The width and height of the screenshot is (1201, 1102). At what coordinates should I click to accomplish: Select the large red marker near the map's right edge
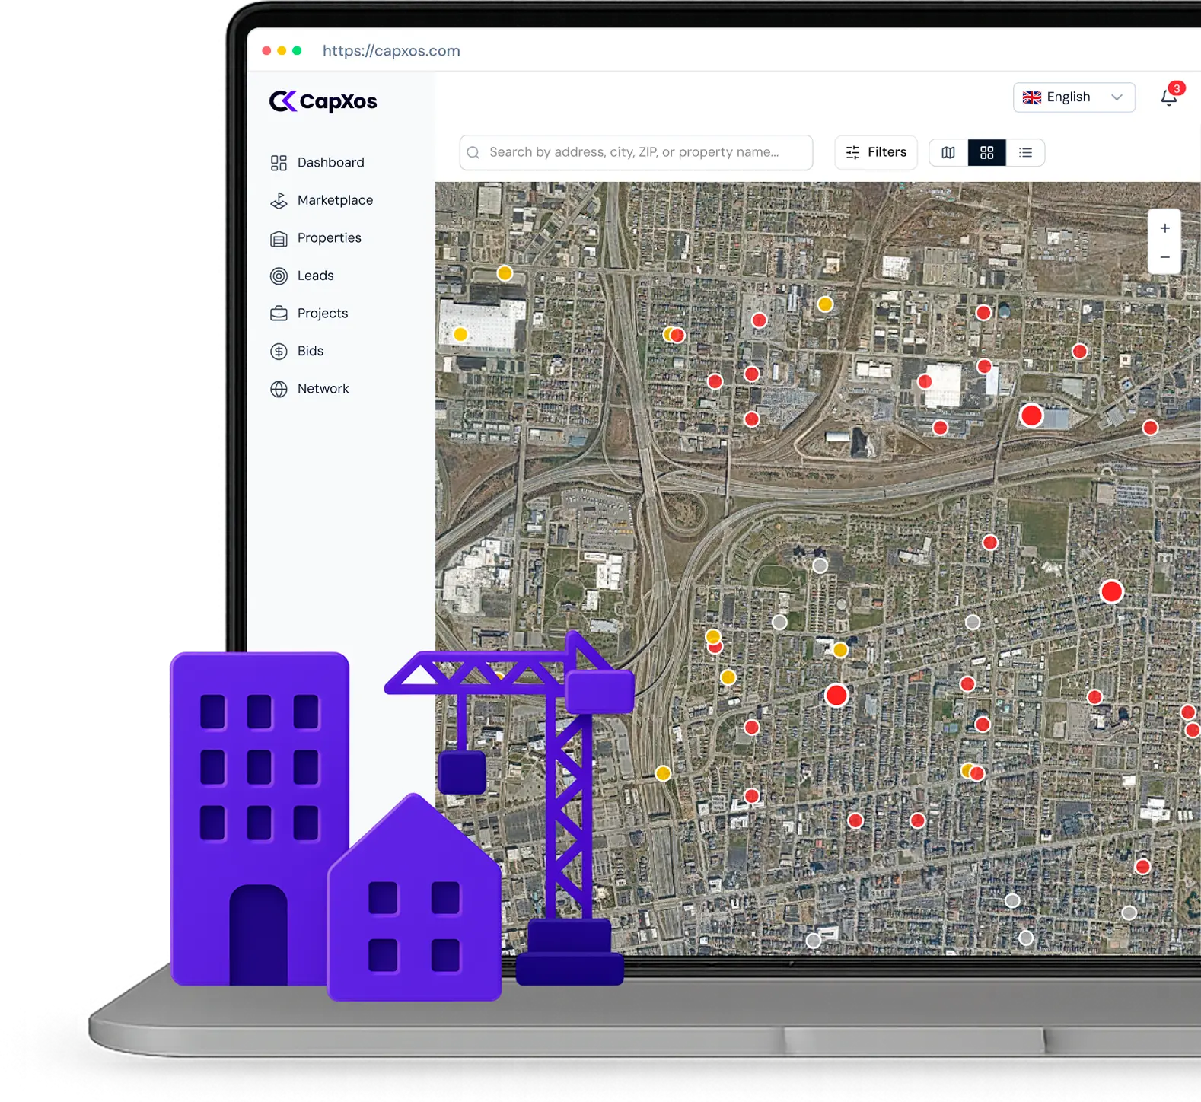(1111, 591)
